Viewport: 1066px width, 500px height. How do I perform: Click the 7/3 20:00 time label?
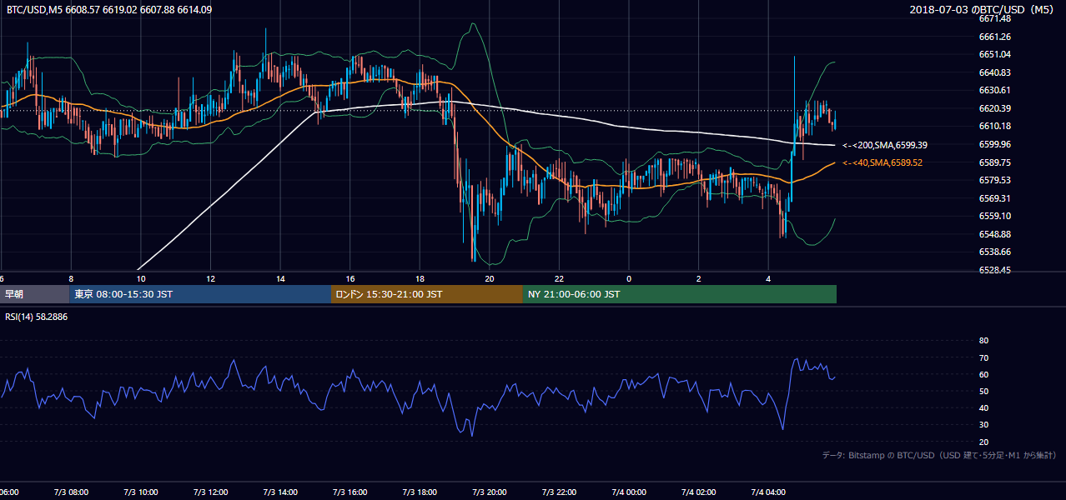click(490, 492)
